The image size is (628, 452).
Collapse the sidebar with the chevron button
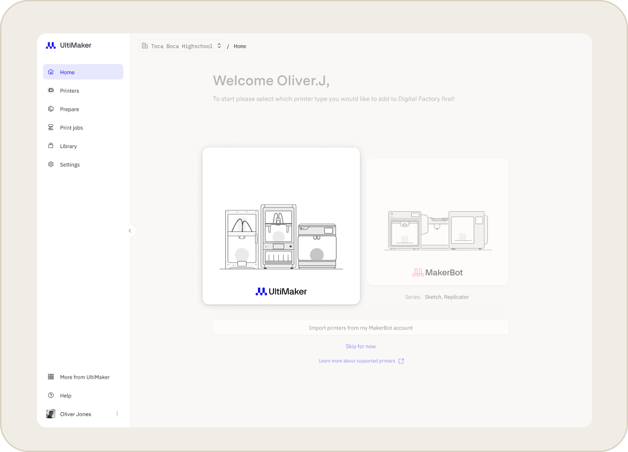click(x=130, y=231)
